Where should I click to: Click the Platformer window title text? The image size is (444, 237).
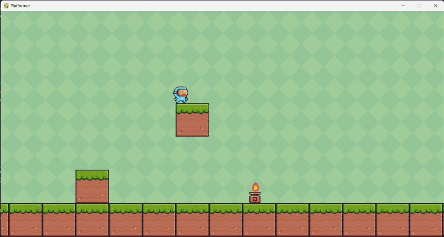point(20,6)
